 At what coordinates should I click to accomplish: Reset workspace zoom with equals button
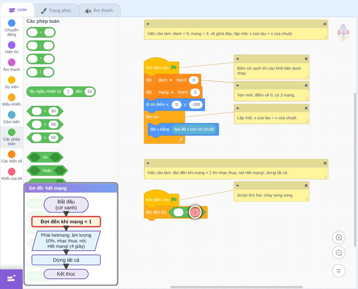click(x=339, y=271)
